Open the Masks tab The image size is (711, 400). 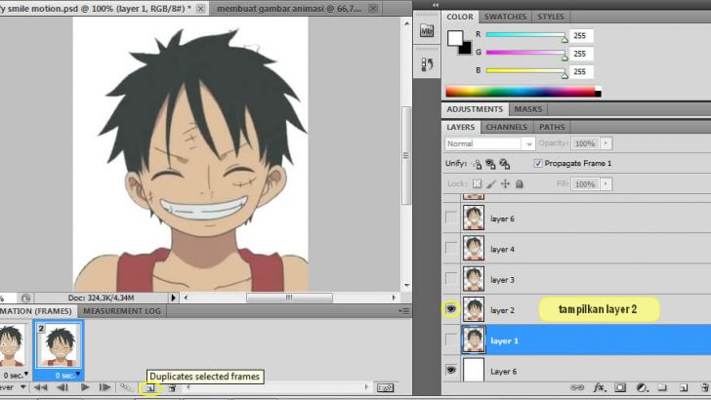527,109
